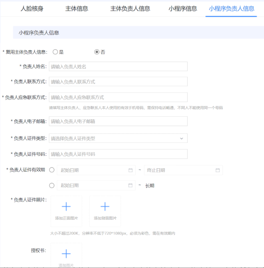
Task: Click the plus icon to add back ID image
Action: pyautogui.click(x=105, y=207)
